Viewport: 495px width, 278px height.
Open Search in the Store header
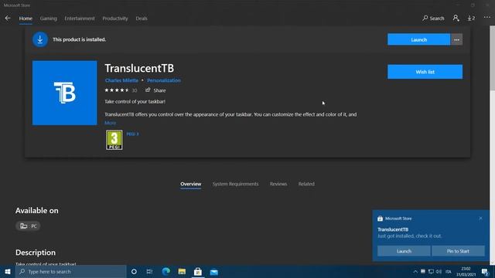[x=433, y=19]
